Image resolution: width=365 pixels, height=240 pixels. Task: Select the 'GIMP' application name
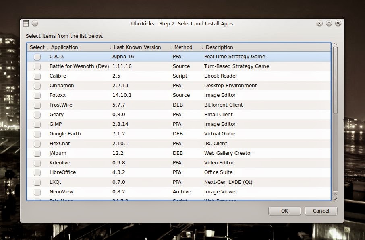tap(56, 124)
